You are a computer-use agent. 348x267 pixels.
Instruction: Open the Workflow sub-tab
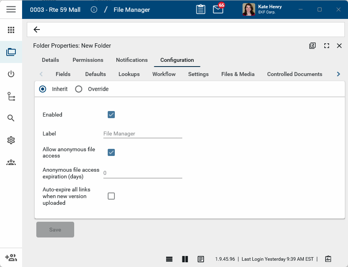pos(164,74)
